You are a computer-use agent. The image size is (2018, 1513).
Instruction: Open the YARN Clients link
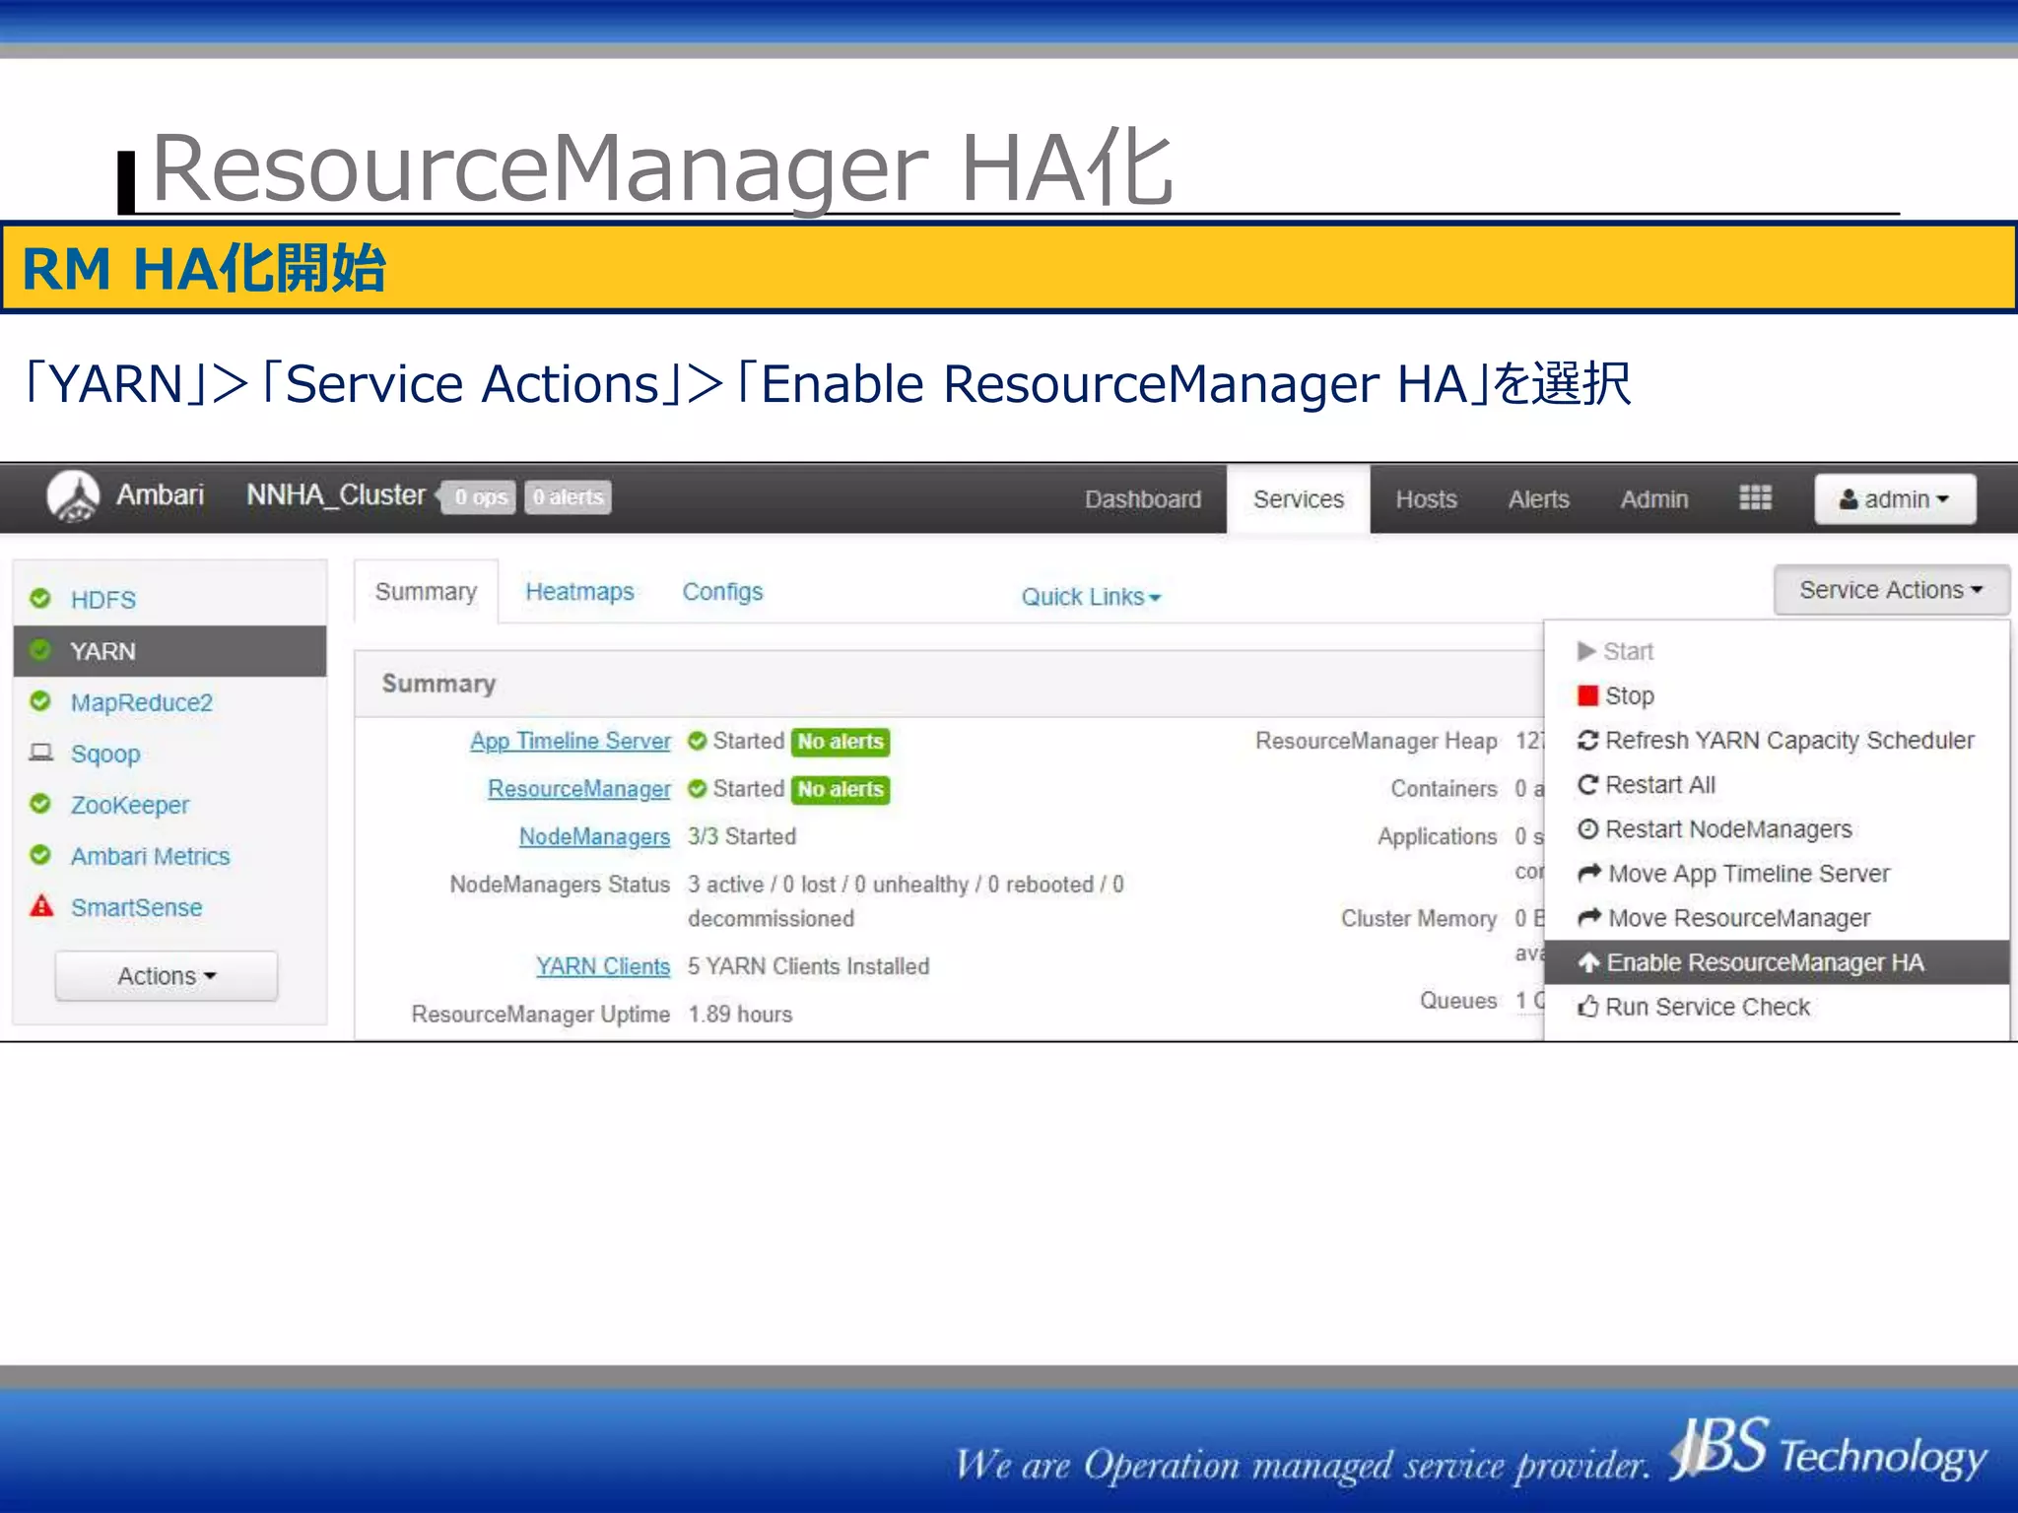[x=602, y=966]
